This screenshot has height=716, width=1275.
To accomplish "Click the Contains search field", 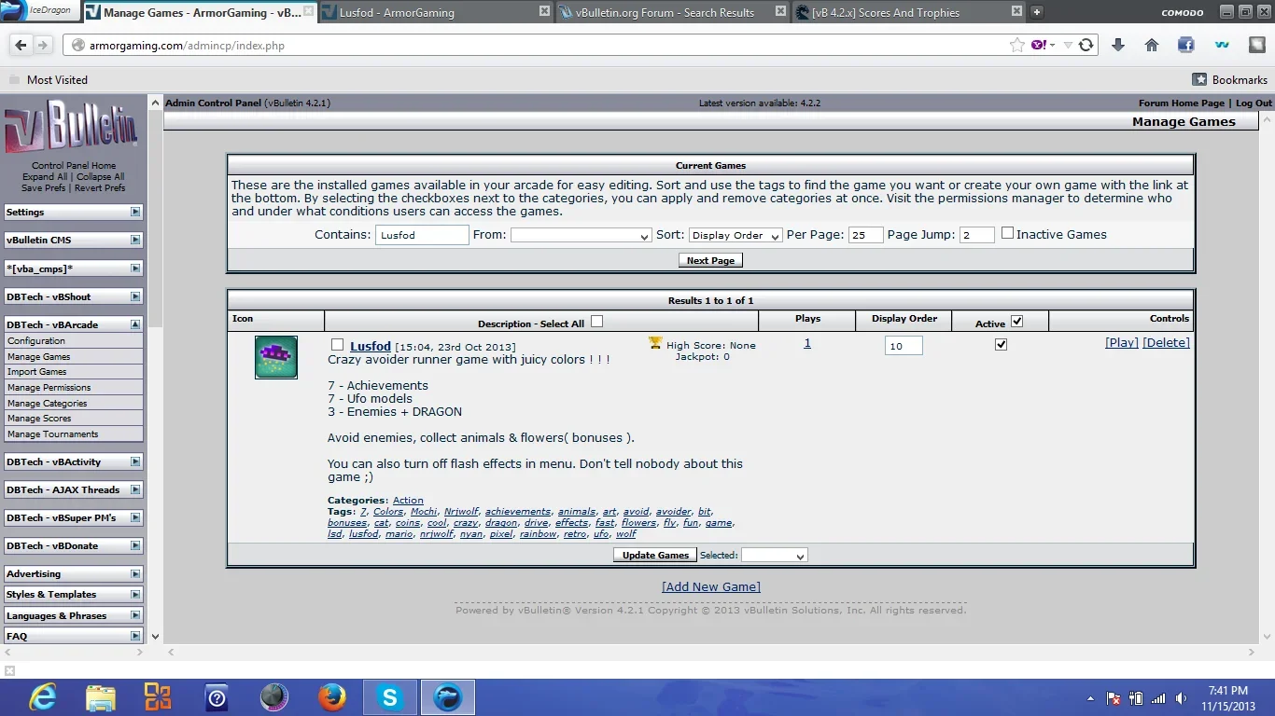I will pyautogui.click(x=422, y=235).
